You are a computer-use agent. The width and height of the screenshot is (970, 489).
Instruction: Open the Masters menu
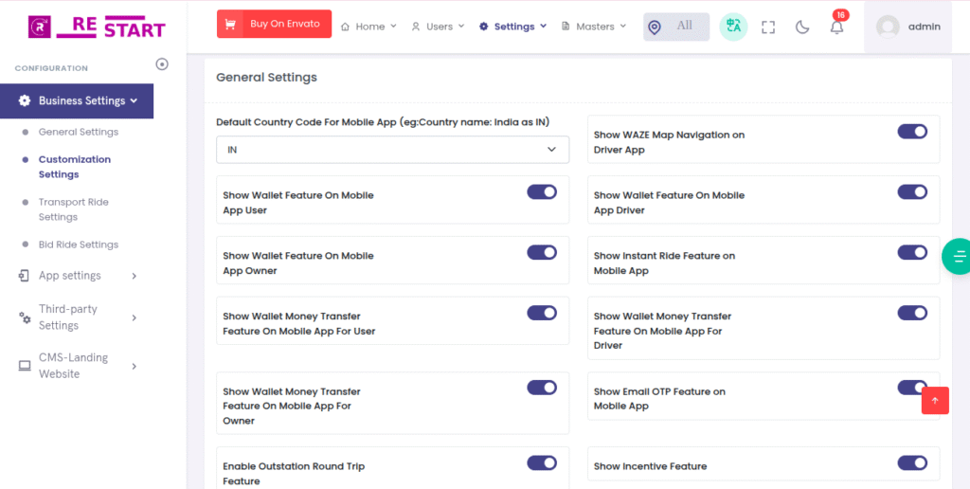[x=594, y=27]
